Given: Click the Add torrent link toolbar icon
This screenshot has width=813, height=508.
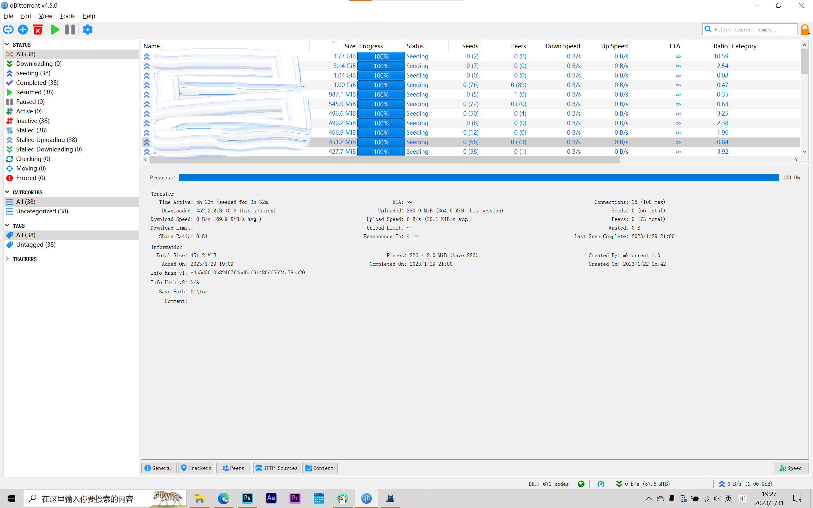Looking at the screenshot, I should pos(8,30).
